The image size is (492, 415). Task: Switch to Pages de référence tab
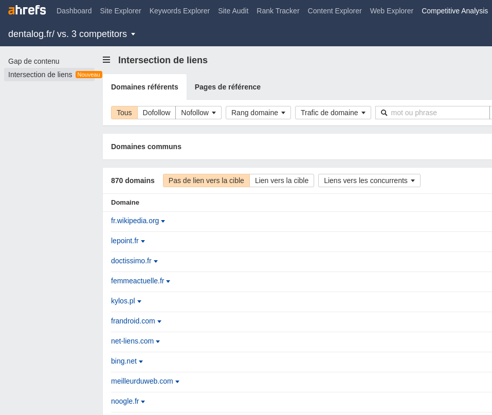pos(227,87)
